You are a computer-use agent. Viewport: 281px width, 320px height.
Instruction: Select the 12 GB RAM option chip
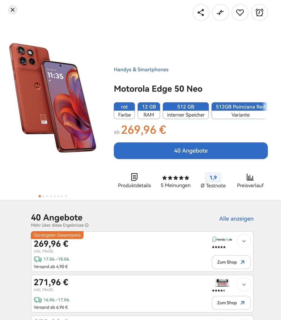[x=149, y=111]
